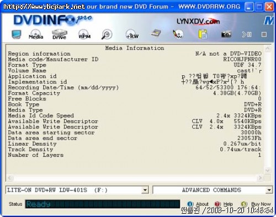Select the Number of Layers row label
276x217 pixels.
[x=36, y=155]
